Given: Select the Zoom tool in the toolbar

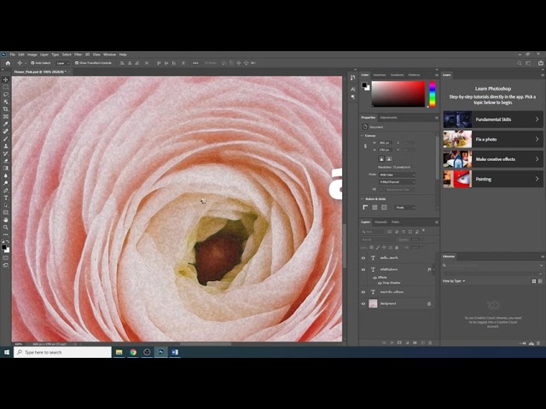Looking at the screenshot, I should pos(6,228).
